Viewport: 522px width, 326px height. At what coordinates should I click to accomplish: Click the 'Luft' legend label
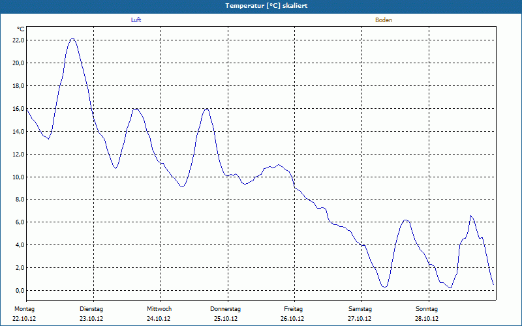[136, 20]
